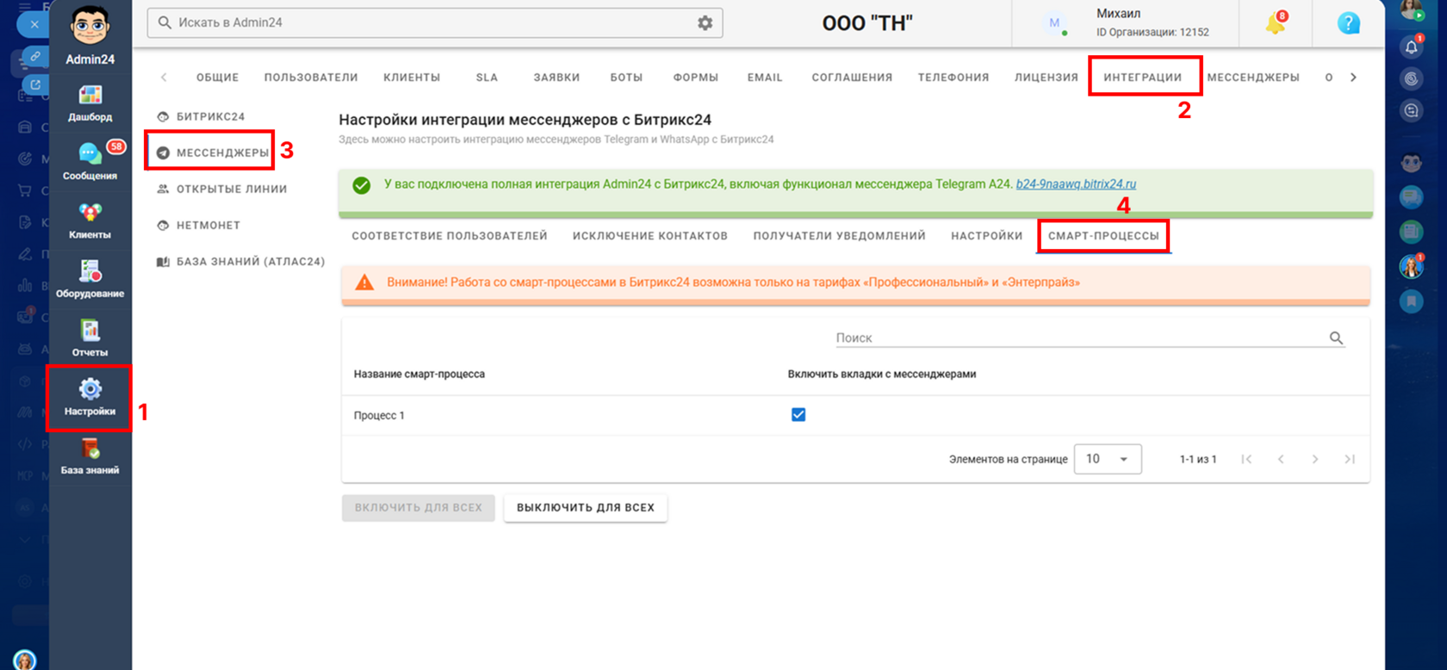
Task: Open the Смарт-процессы tab
Action: pyautogui.click(x=1103, y=236)
